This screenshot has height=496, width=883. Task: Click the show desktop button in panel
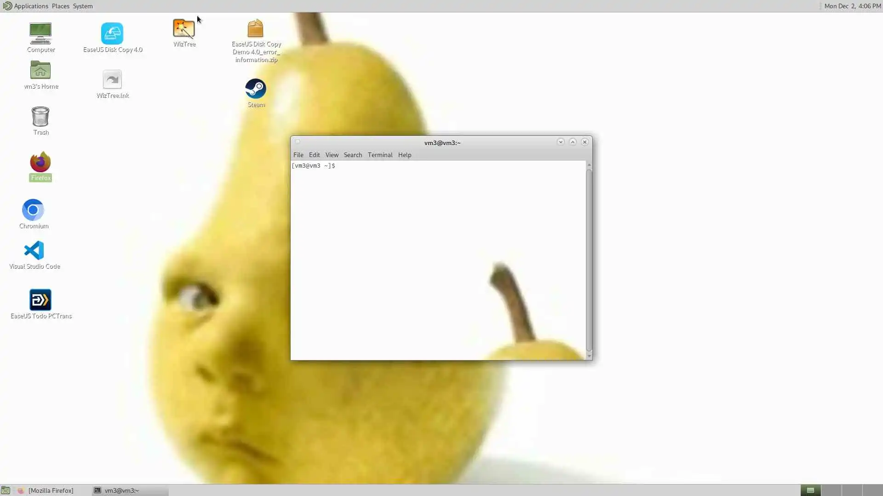pyautogui.click(x=6, y=490)
